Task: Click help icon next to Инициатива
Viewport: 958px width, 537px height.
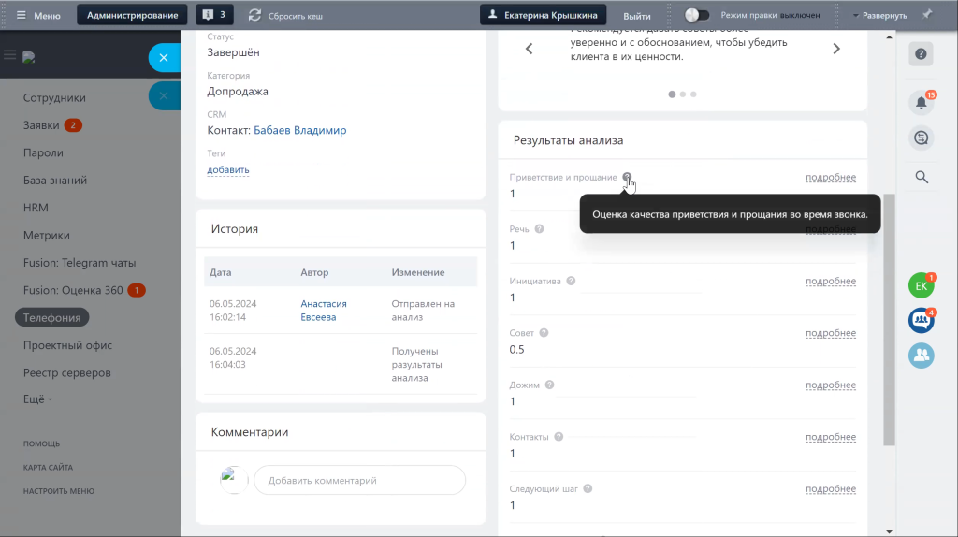Action: [571, 281]
